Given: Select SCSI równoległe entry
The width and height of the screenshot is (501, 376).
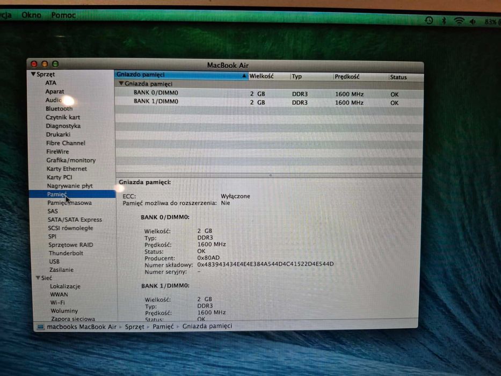Looking at the screenshot, I should pyautogui.click(x=71, y=228).
